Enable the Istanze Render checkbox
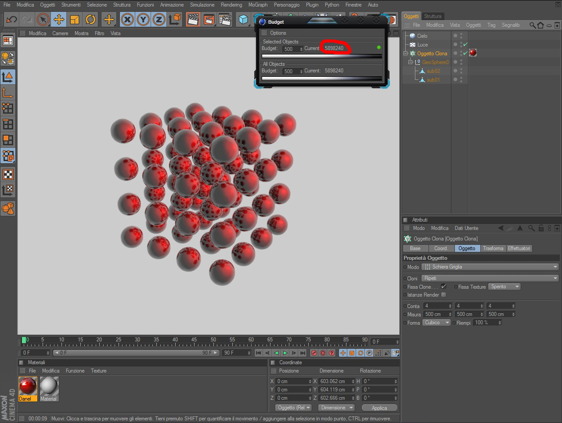Image resolution: width=562 pixels, height=423 pixels. [x=443, y=294]
